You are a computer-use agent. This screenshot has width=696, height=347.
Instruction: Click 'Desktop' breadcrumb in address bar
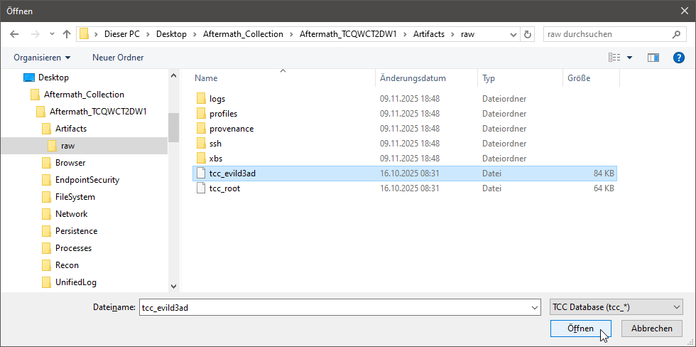(x=171, y=34)
